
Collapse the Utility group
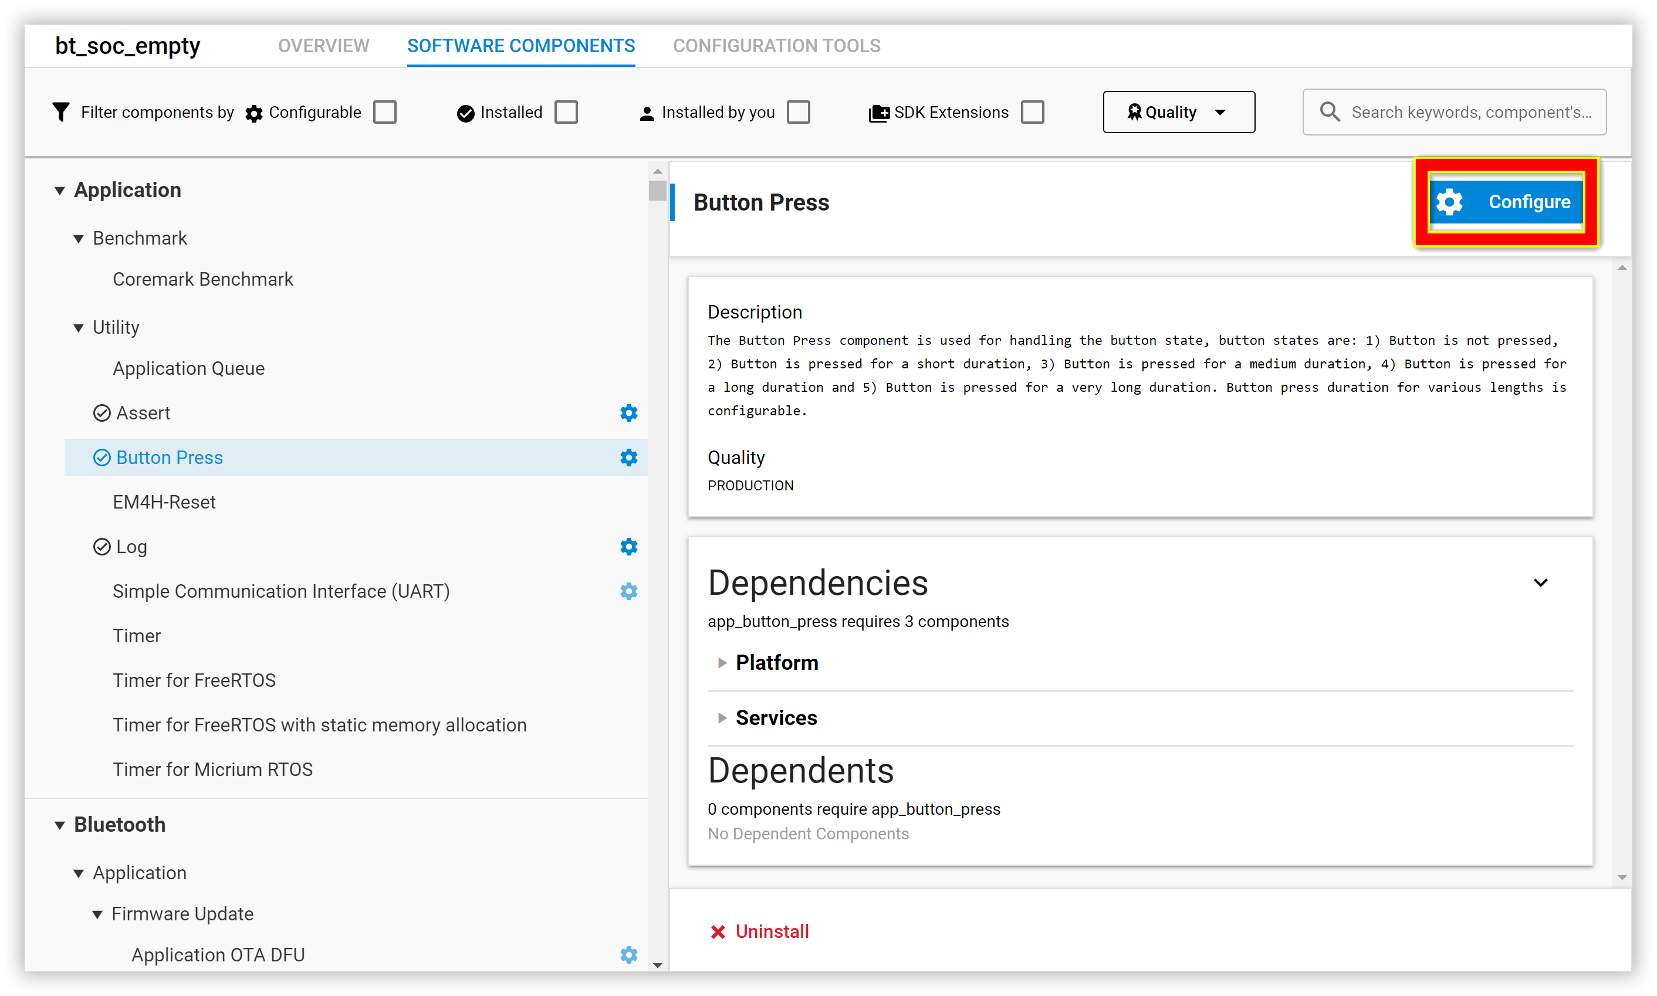pos(79,328)
